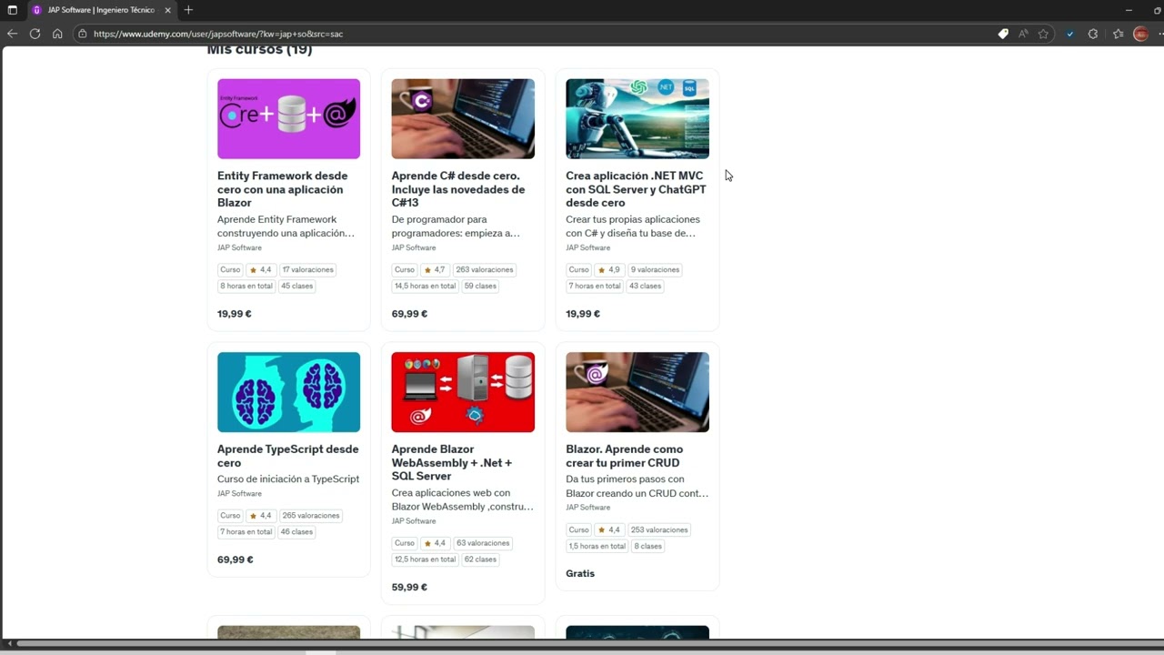Open 'Aprende C# desde cero' course title
This screenshot has width=1164, height=655.
click(458, 189)
